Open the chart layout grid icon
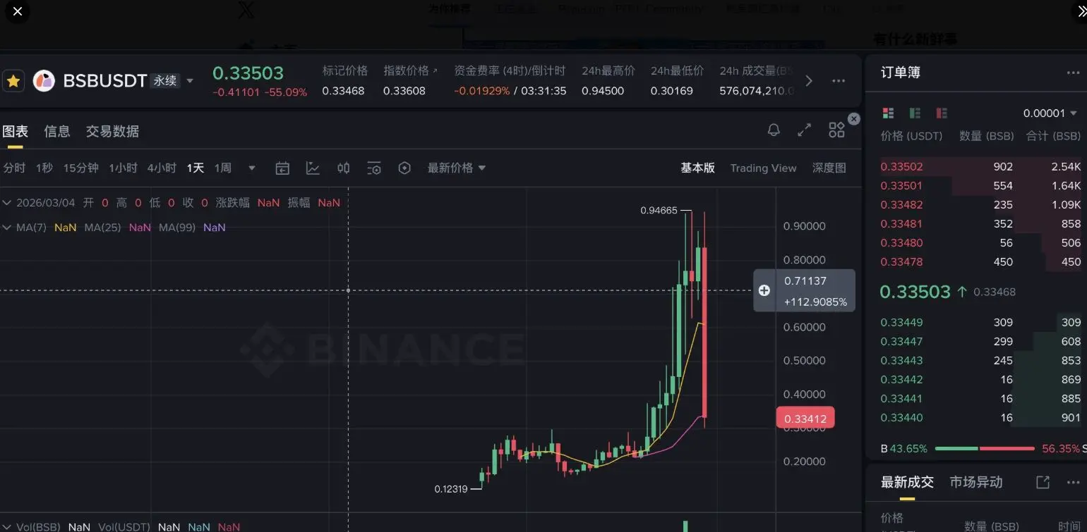 836,130
